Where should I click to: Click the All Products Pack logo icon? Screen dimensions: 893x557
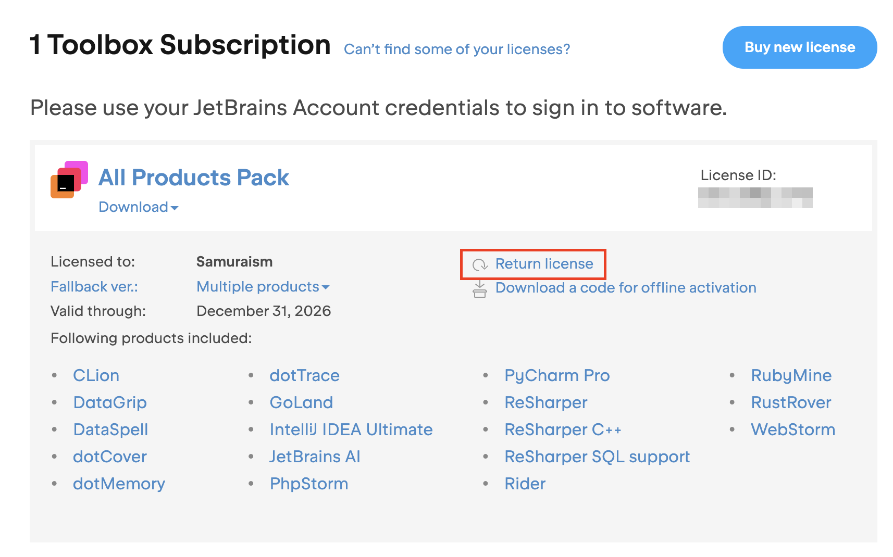coord(69,180)
